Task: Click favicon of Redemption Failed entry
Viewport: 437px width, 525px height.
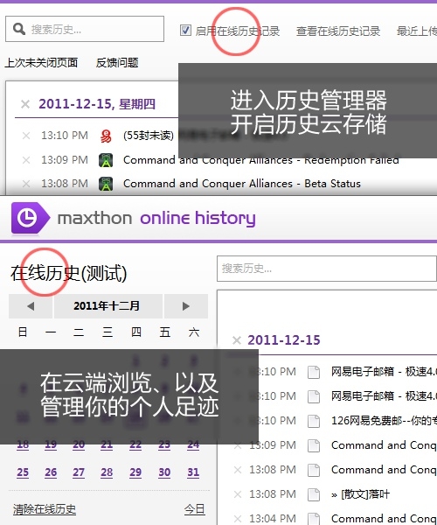Action: (106, 160)
